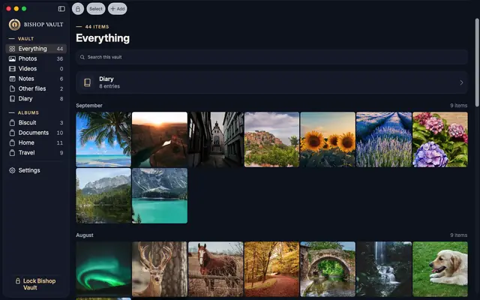
Task: Click the search magnifier icon
Action: (82, 57)
